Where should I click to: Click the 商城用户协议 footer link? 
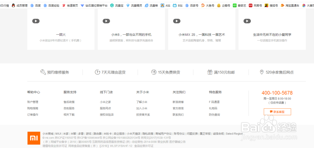coord(164,134)
